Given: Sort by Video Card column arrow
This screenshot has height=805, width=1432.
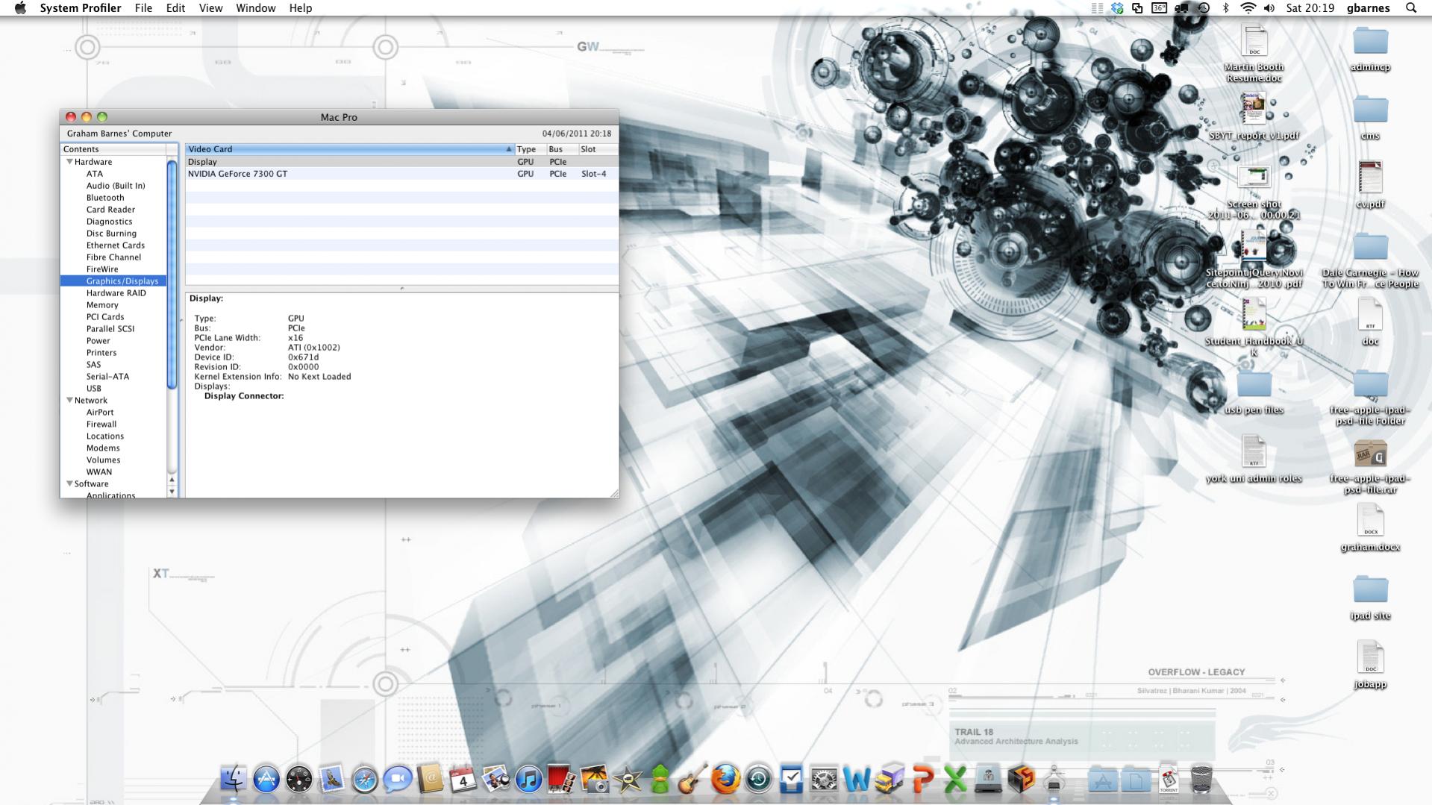Looking at the screenshot, I should click(509, 149).
